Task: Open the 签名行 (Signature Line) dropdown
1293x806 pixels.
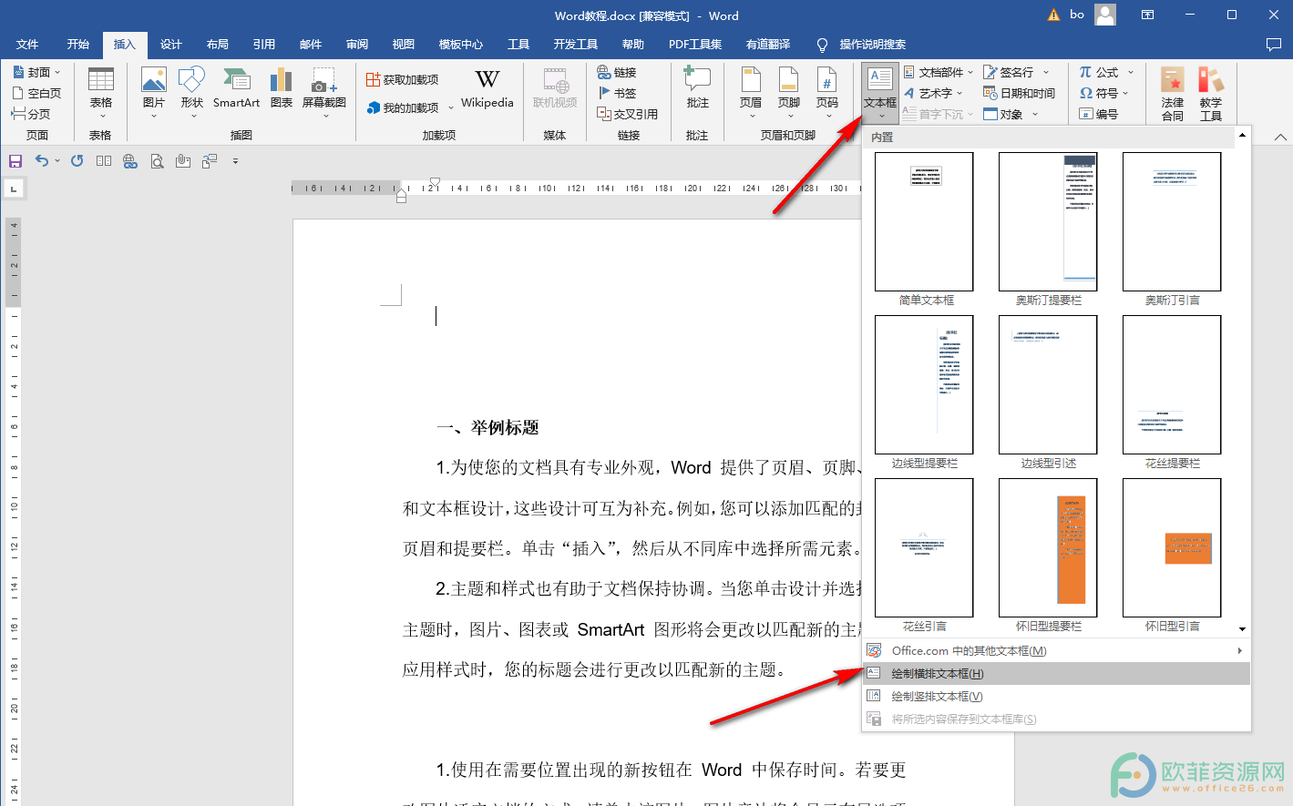Action: click(x=1017, y=72)
